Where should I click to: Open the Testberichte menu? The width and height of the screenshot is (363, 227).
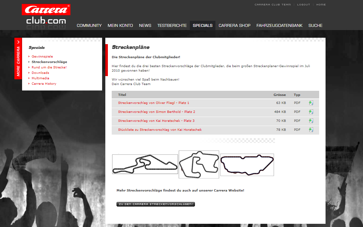(172, 26)
